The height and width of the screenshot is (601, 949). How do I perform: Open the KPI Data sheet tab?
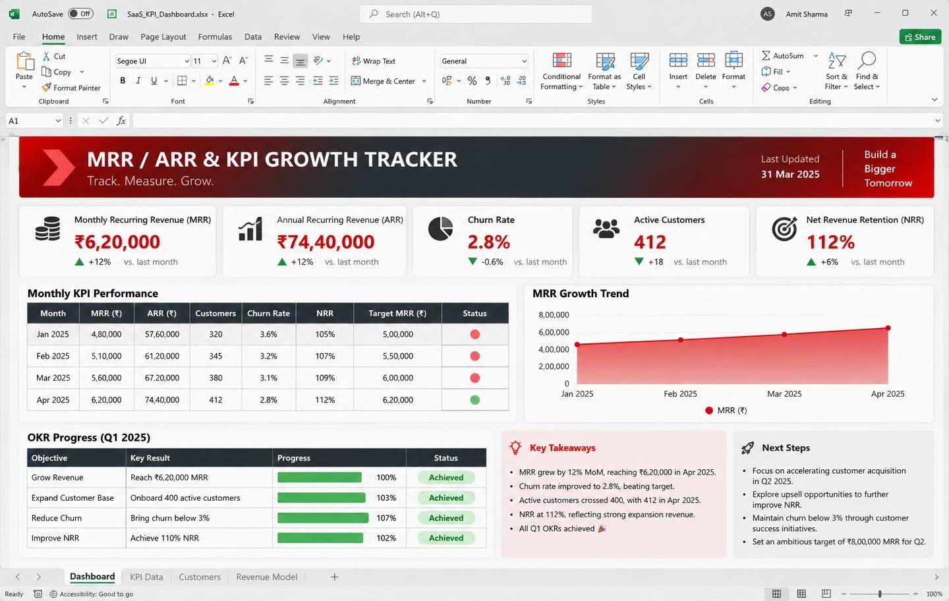[146, 577]
